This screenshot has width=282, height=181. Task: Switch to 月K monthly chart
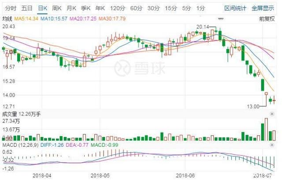coord(71,8)
